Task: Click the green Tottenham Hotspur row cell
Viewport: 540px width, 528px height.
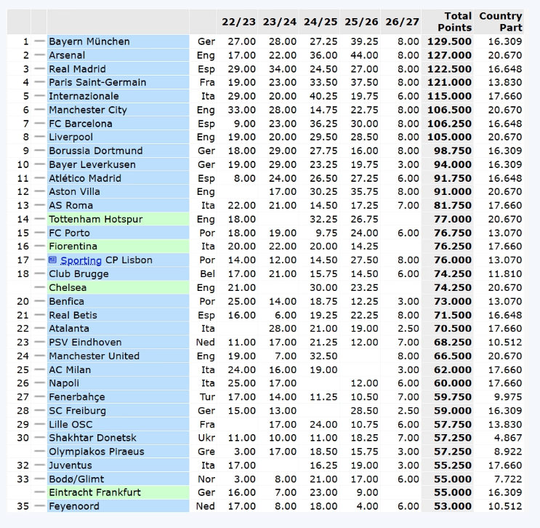Action: pyautogui.click(x=118, y=219)
